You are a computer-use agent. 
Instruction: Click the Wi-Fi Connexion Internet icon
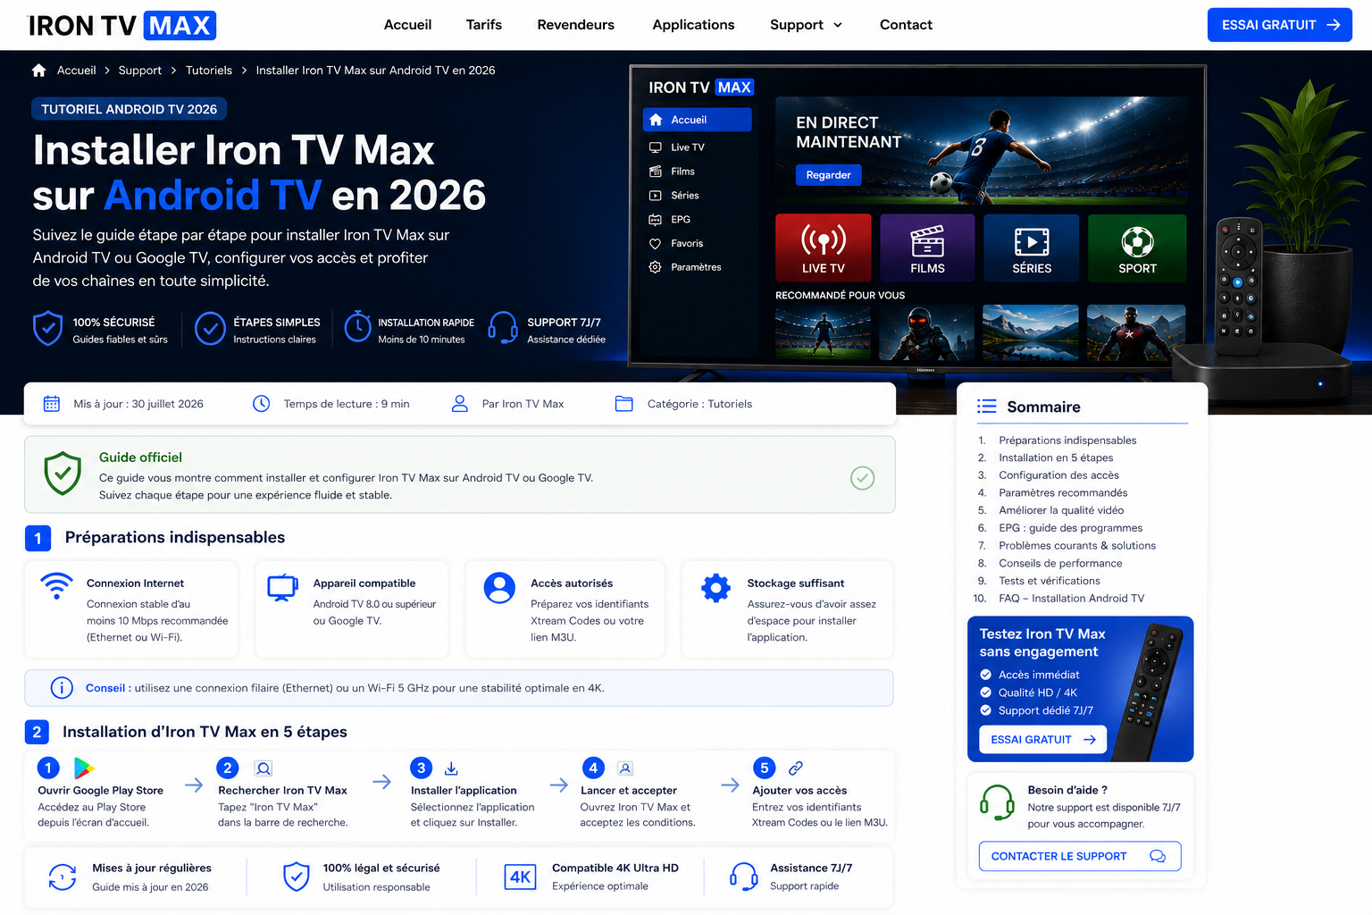coord(57,586)
